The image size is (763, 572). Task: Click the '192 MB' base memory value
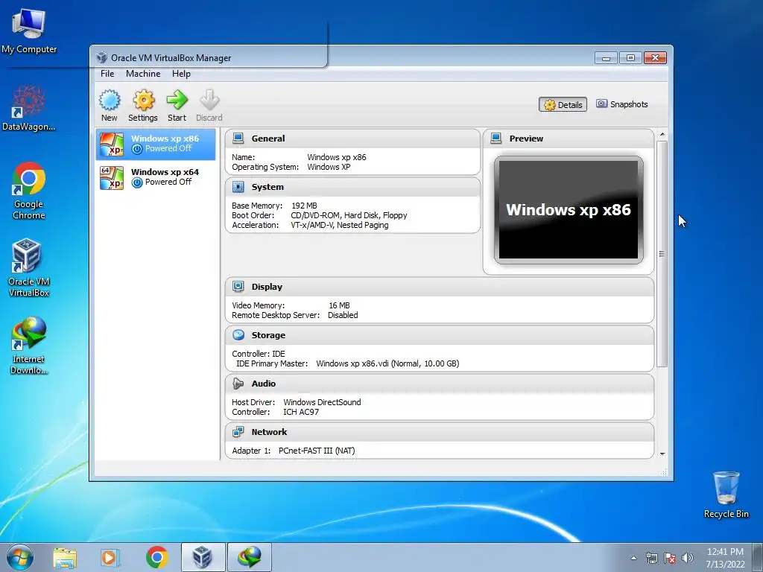[304, 206]
